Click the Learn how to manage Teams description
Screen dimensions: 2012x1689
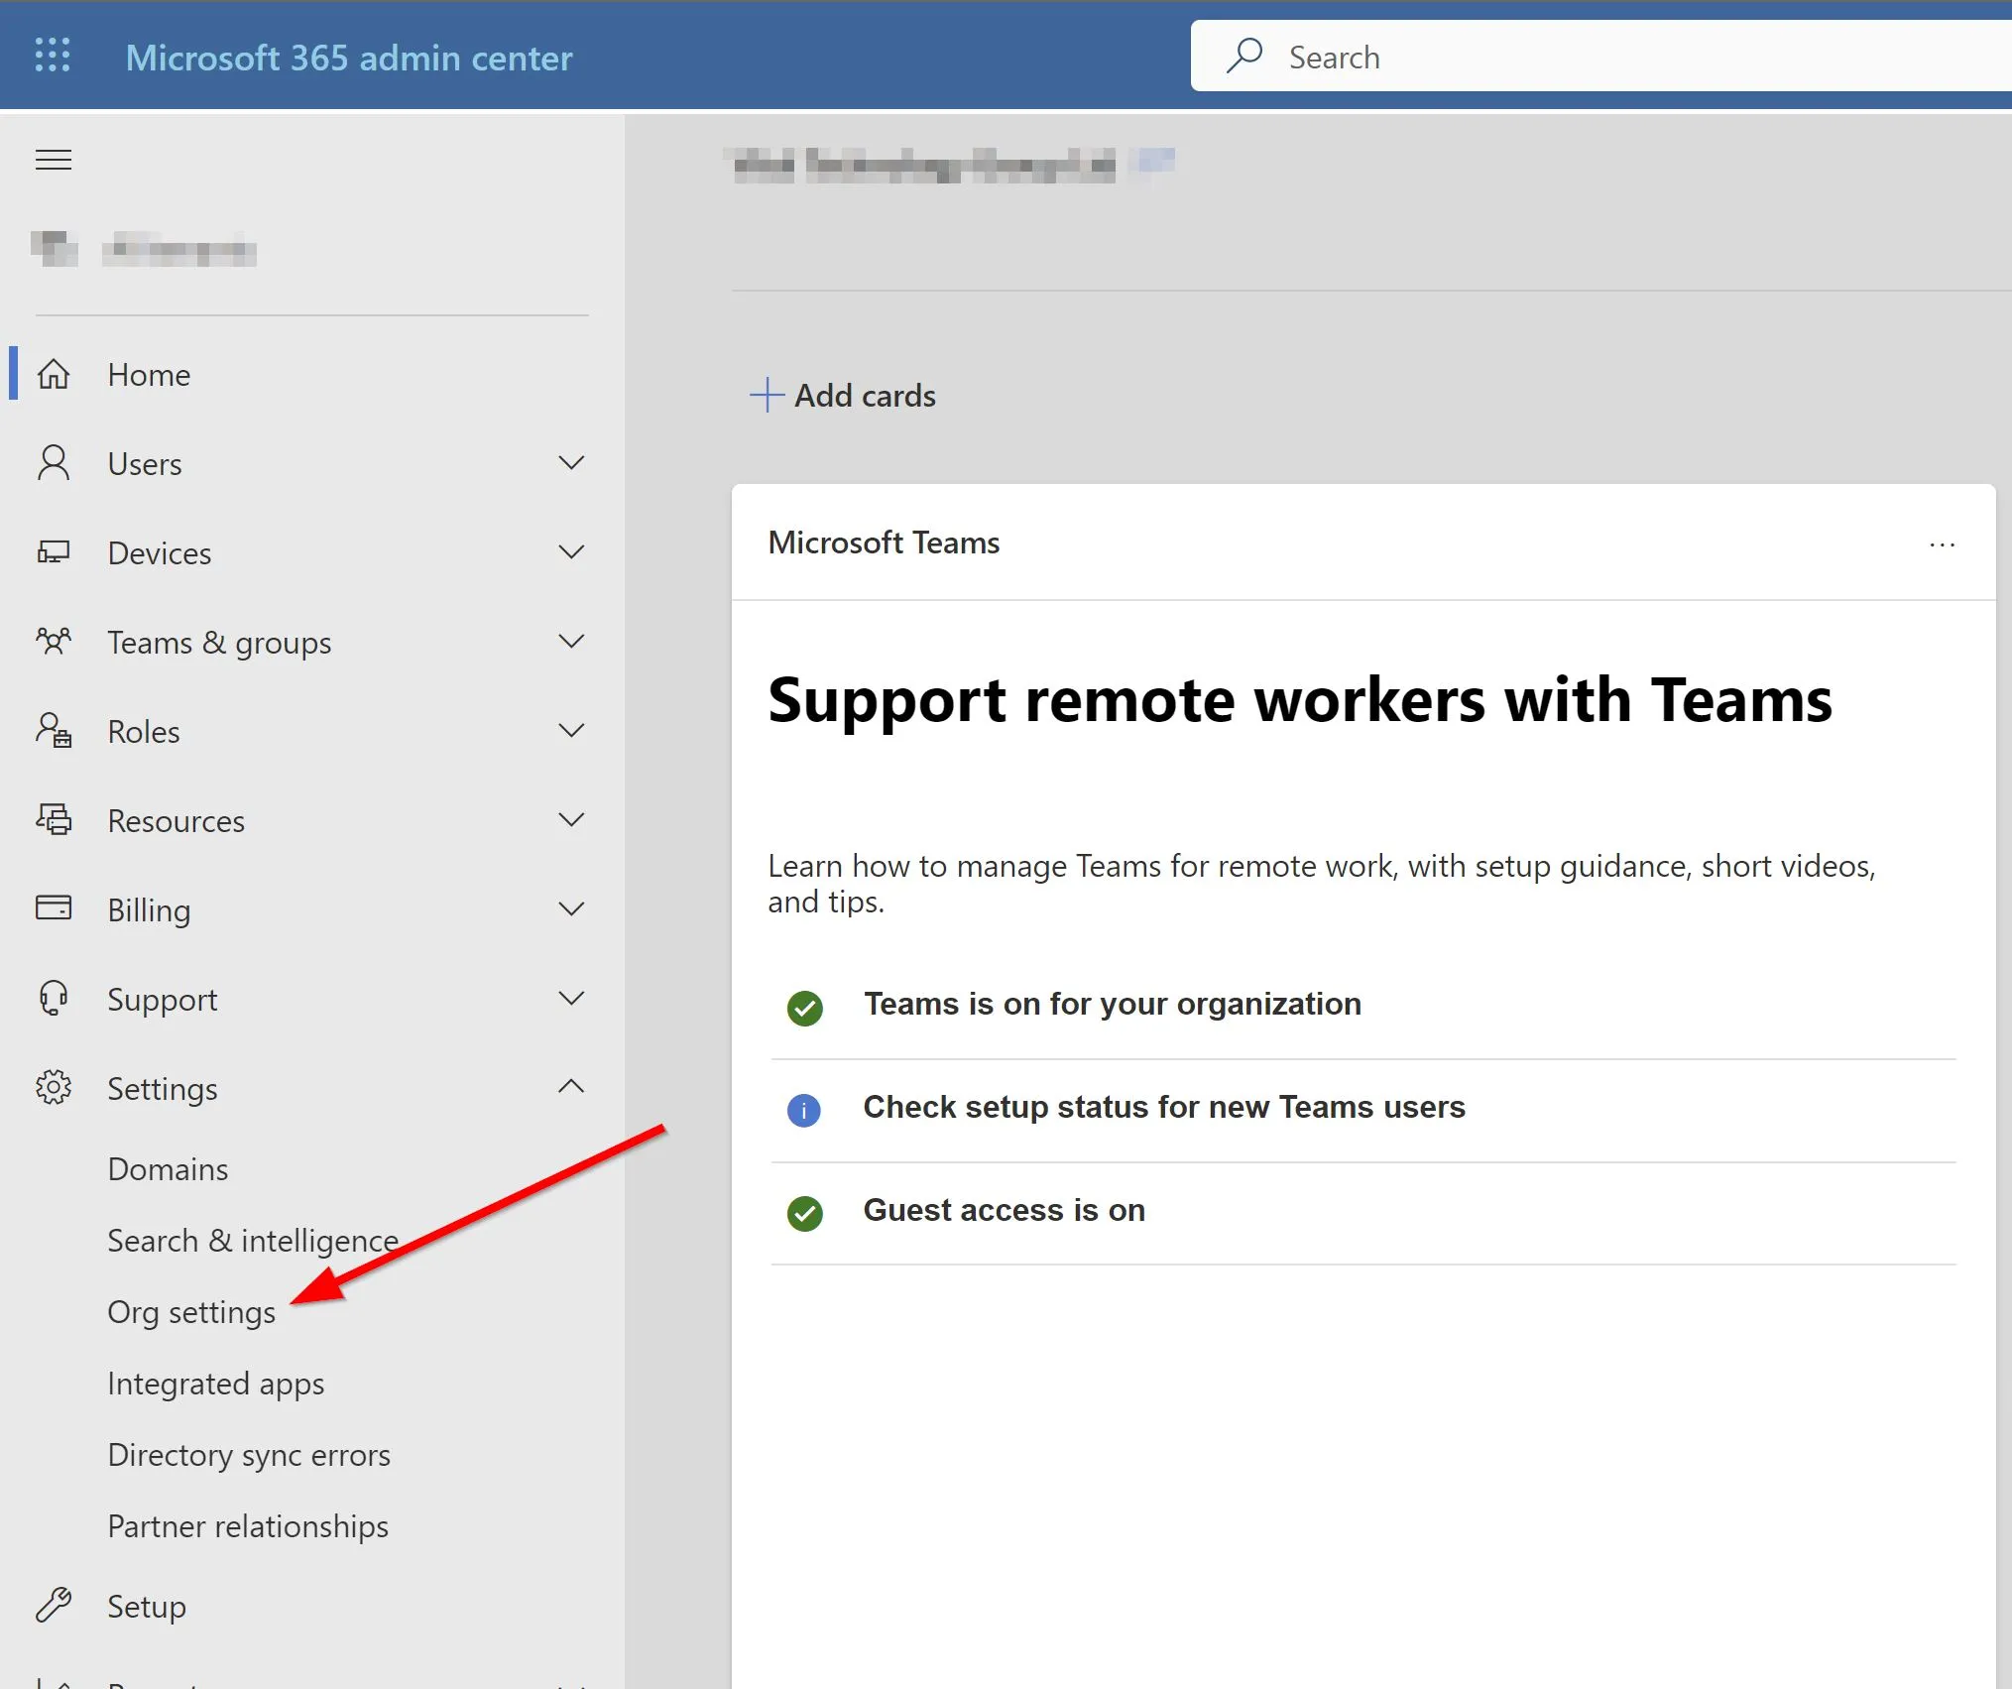pyautogui.click(x=1322, y=883)
